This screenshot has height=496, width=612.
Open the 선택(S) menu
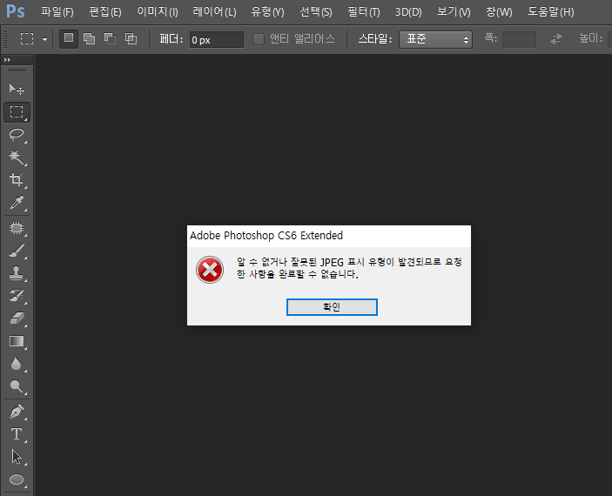(x=315, y=12)
